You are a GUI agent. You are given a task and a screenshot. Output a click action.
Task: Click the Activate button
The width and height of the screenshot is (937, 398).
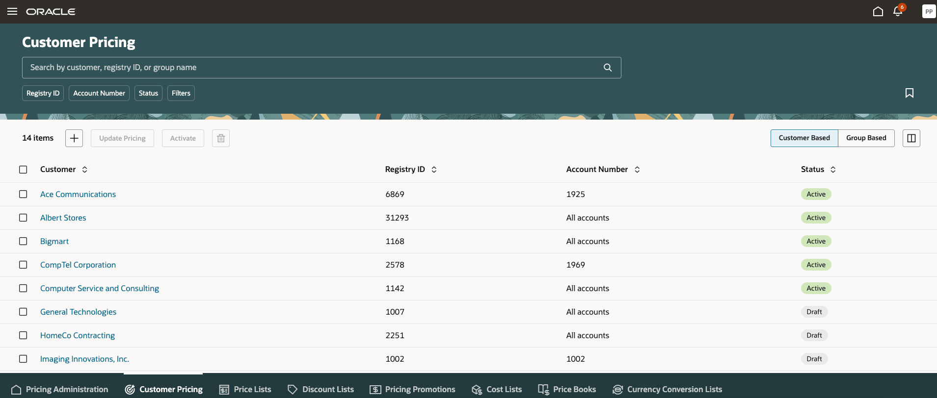pos(183,138)
